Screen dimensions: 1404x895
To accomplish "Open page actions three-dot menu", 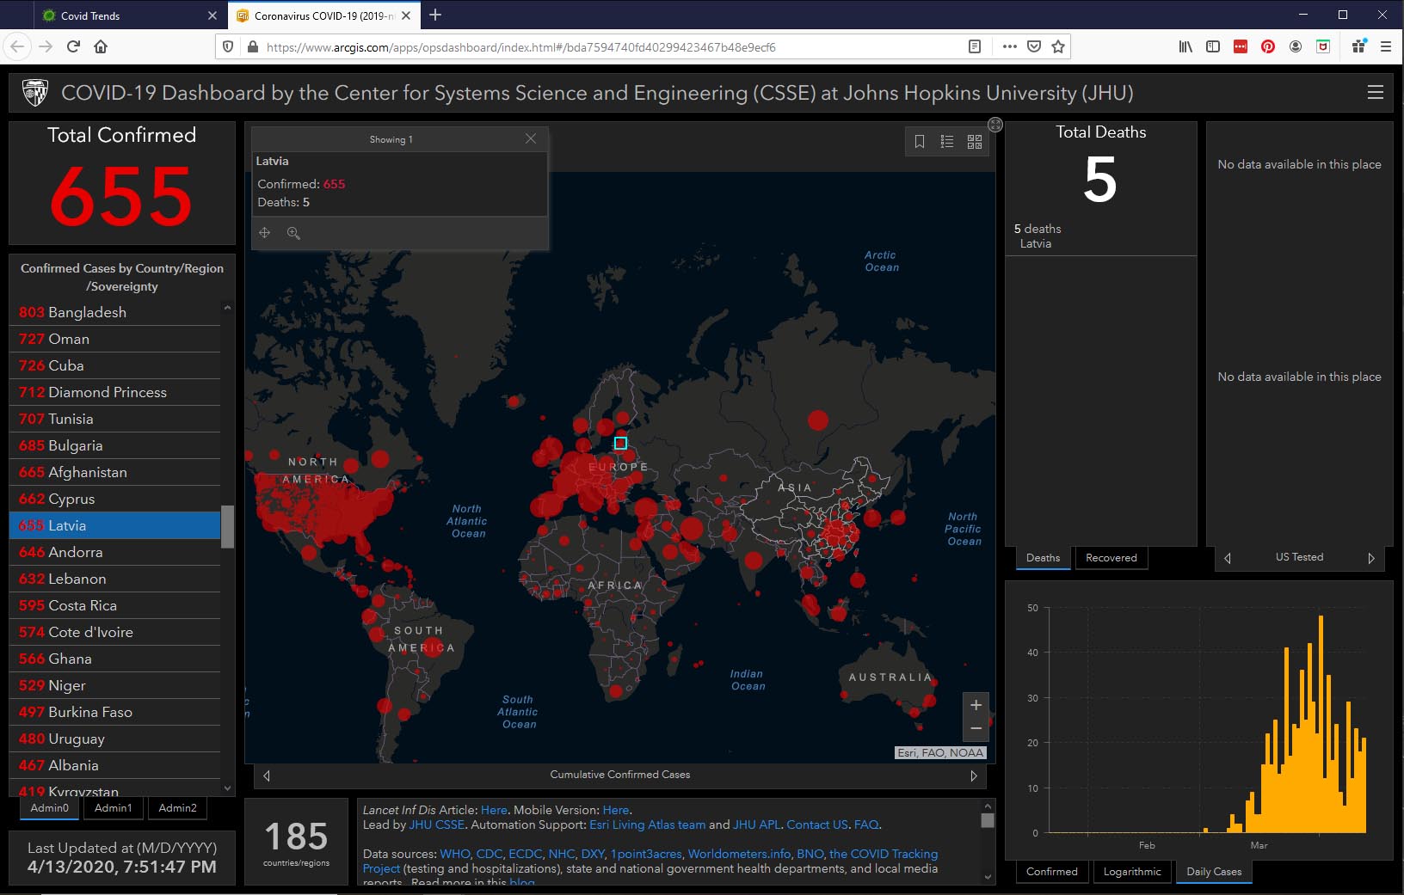I will click(x=1009, y=46).
